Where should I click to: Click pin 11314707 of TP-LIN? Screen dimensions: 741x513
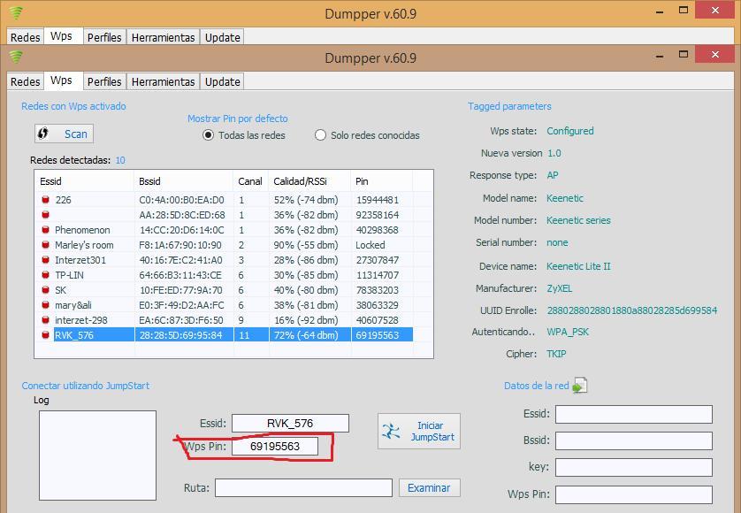(377, 275)
